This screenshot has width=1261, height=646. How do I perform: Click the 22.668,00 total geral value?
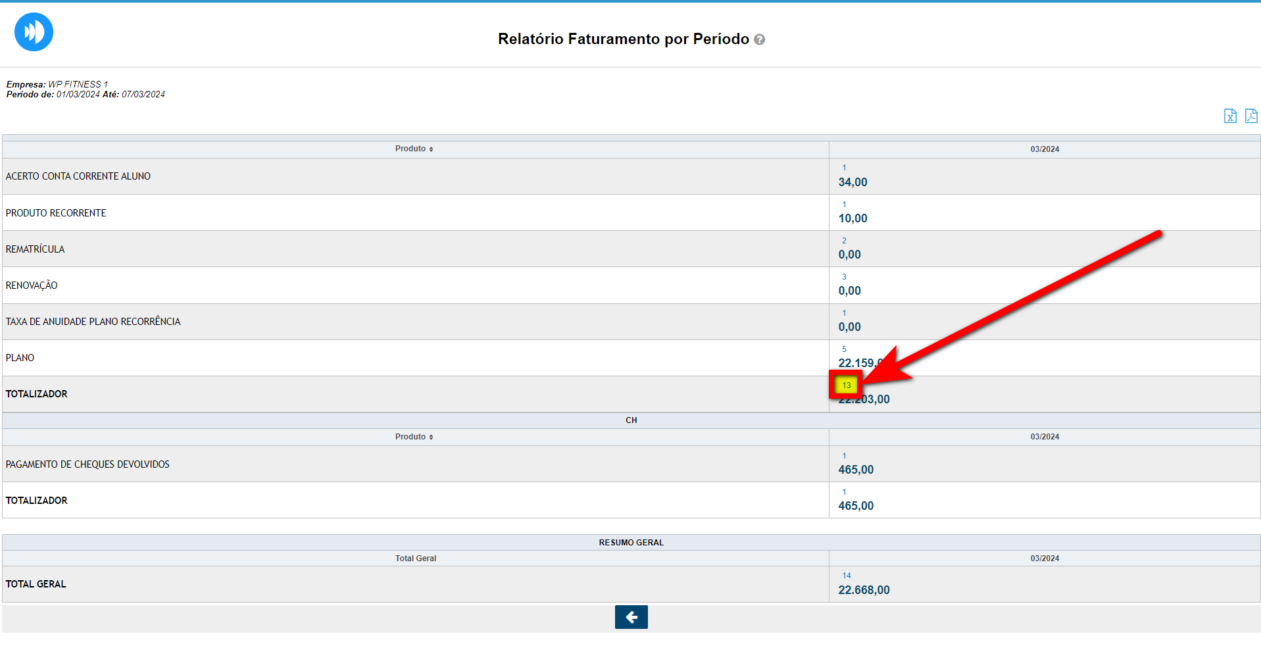click(864, 590)
